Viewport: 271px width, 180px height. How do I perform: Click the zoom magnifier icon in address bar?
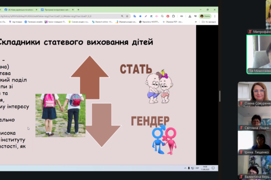coord(122,16)
